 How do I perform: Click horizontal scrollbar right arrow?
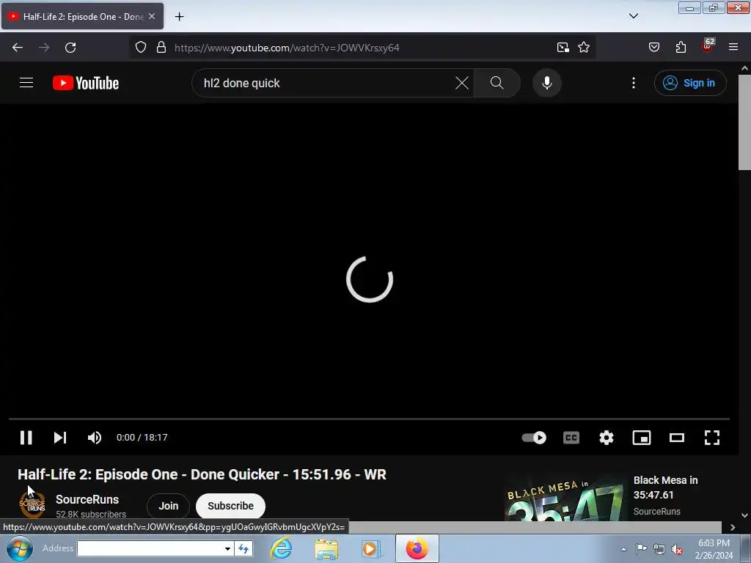pos(733,527)
